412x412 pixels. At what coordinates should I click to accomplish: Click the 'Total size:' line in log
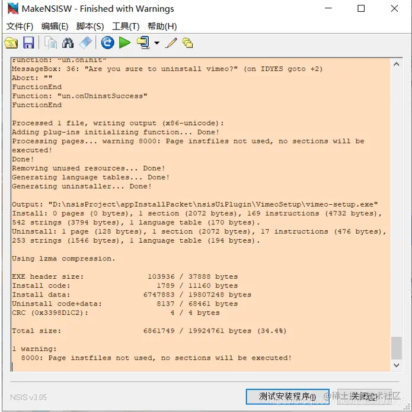click(x=149, y=331)
